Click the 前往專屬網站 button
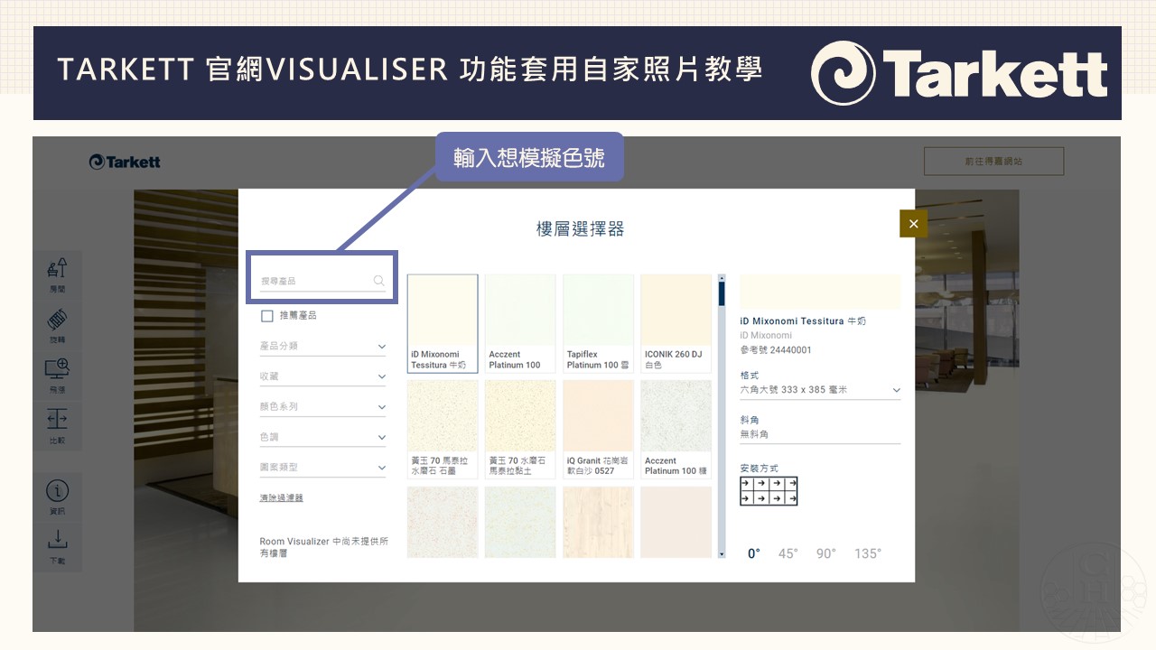1156x650 pixels. [x=993, y=162]
